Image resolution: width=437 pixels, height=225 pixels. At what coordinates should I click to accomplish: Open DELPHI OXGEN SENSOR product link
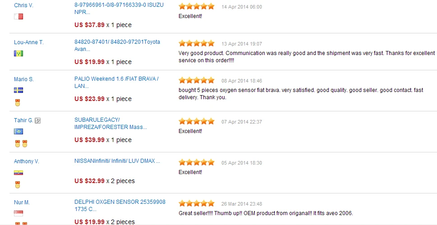pyautogui.click(x=120, y=206)
